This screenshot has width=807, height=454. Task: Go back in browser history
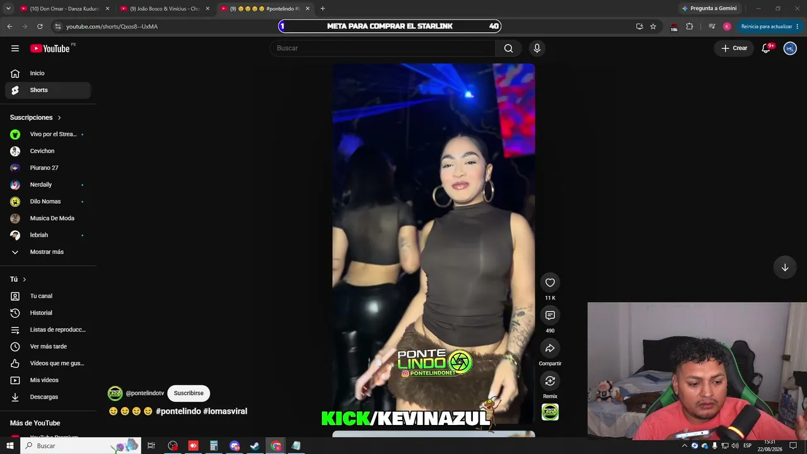point(9,26)
